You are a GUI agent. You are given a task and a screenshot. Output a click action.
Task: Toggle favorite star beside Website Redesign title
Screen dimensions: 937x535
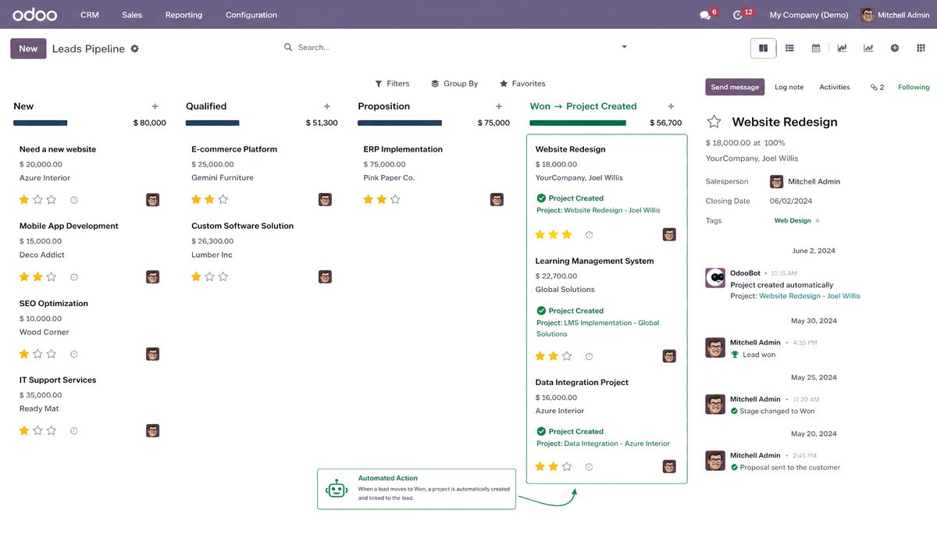point(714,122)
